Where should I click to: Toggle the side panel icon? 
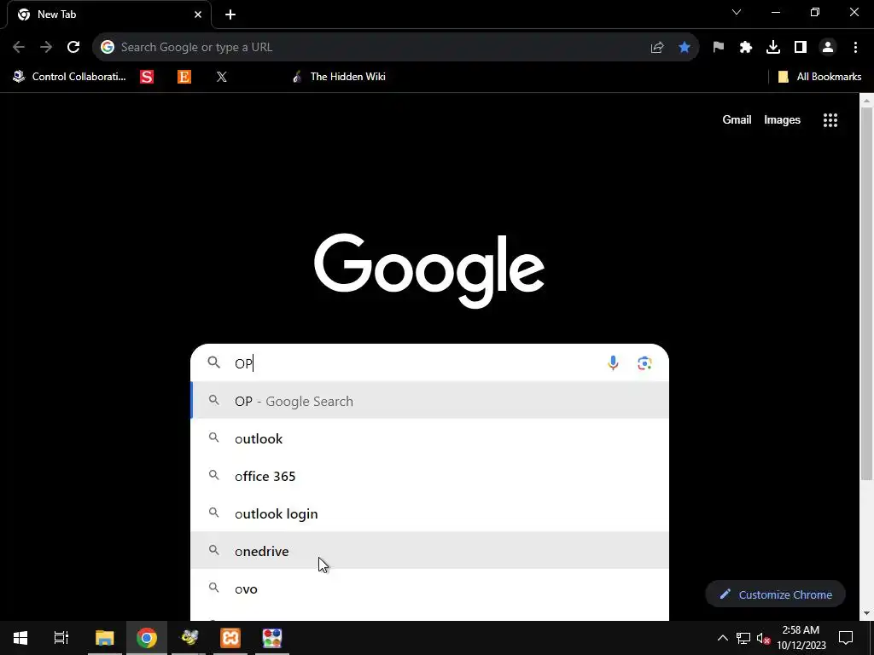pos(801,48)
